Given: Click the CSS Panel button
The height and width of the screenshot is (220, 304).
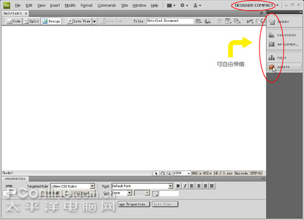Looking at the screenshot, I should click(81, 193).
